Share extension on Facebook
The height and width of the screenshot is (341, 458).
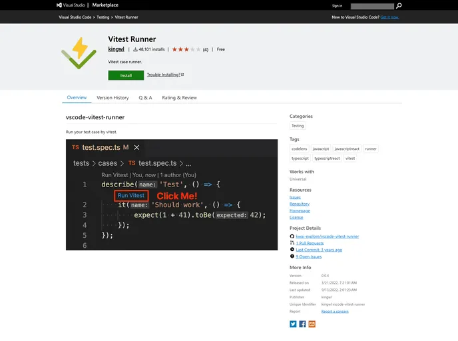302,324
